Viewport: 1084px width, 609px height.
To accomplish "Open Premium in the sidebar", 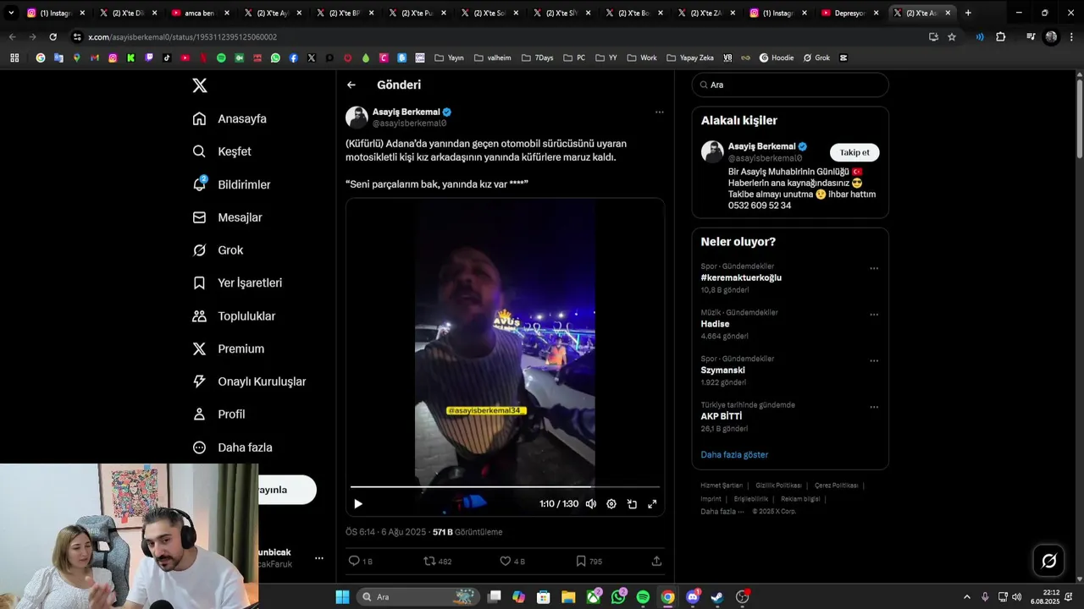I will pos(228,348).
